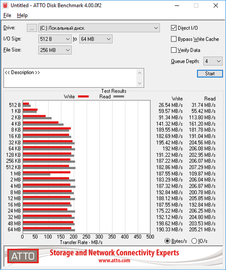Click the ATTO logo in the banner
The width and height of the screenshot is (226, 270).
click(23, 256)
